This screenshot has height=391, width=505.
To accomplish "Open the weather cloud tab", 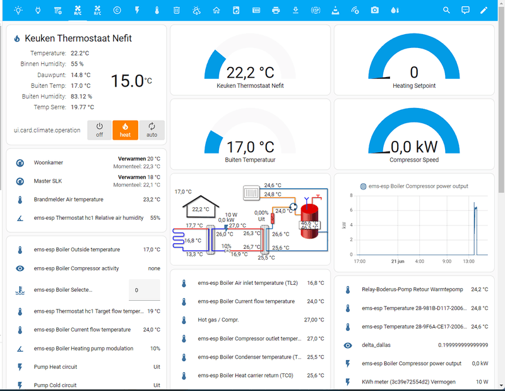I will point(196,10).
